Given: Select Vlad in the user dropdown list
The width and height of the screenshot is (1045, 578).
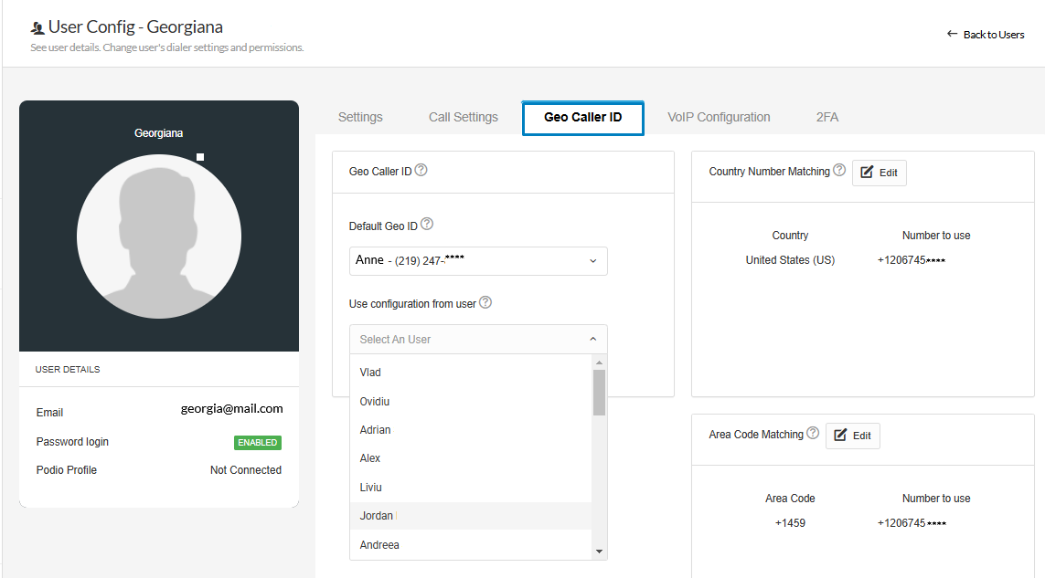Looking at the screenshot, I should 370,373.
